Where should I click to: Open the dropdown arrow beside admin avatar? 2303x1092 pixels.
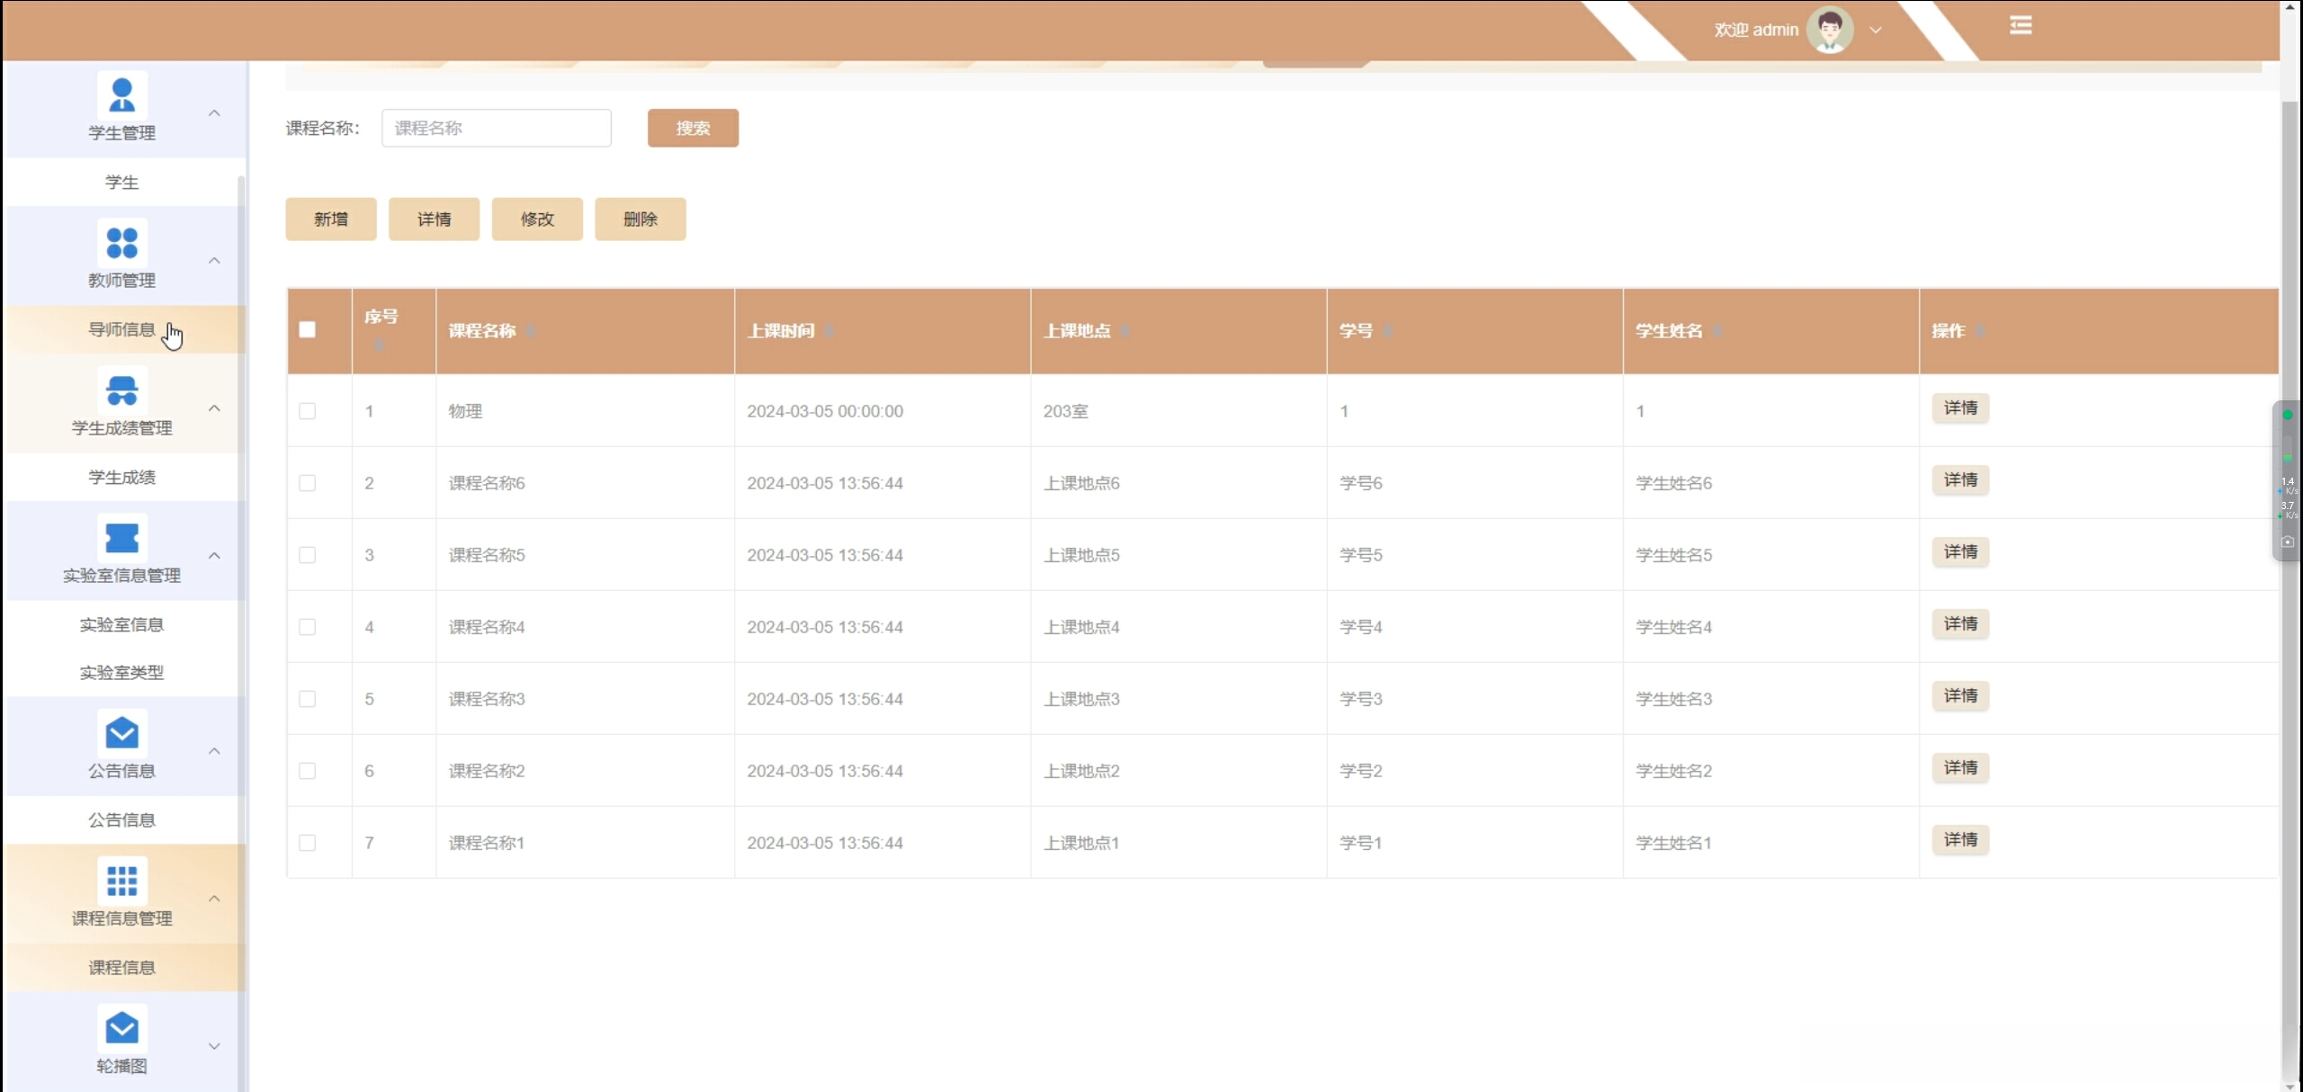click(x=1876, y=30)
